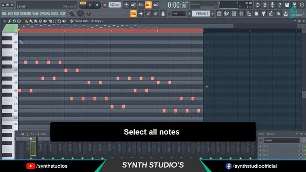Pick the Zoom magnifier tool in piano roll

pyautogui.click(x=59, y=21)
